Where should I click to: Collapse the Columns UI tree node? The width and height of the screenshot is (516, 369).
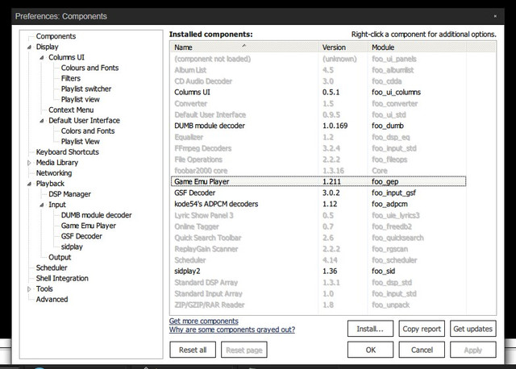42,57
